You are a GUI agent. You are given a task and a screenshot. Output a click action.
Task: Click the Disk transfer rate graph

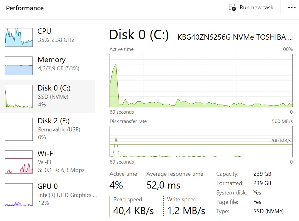pyautogui.click(x=201, y=141)
